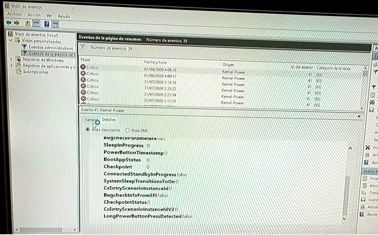This screenshot has width=378, height=235.
Task: Click the Guardar floppy icon under Evento 41
Action: [363, 200]
